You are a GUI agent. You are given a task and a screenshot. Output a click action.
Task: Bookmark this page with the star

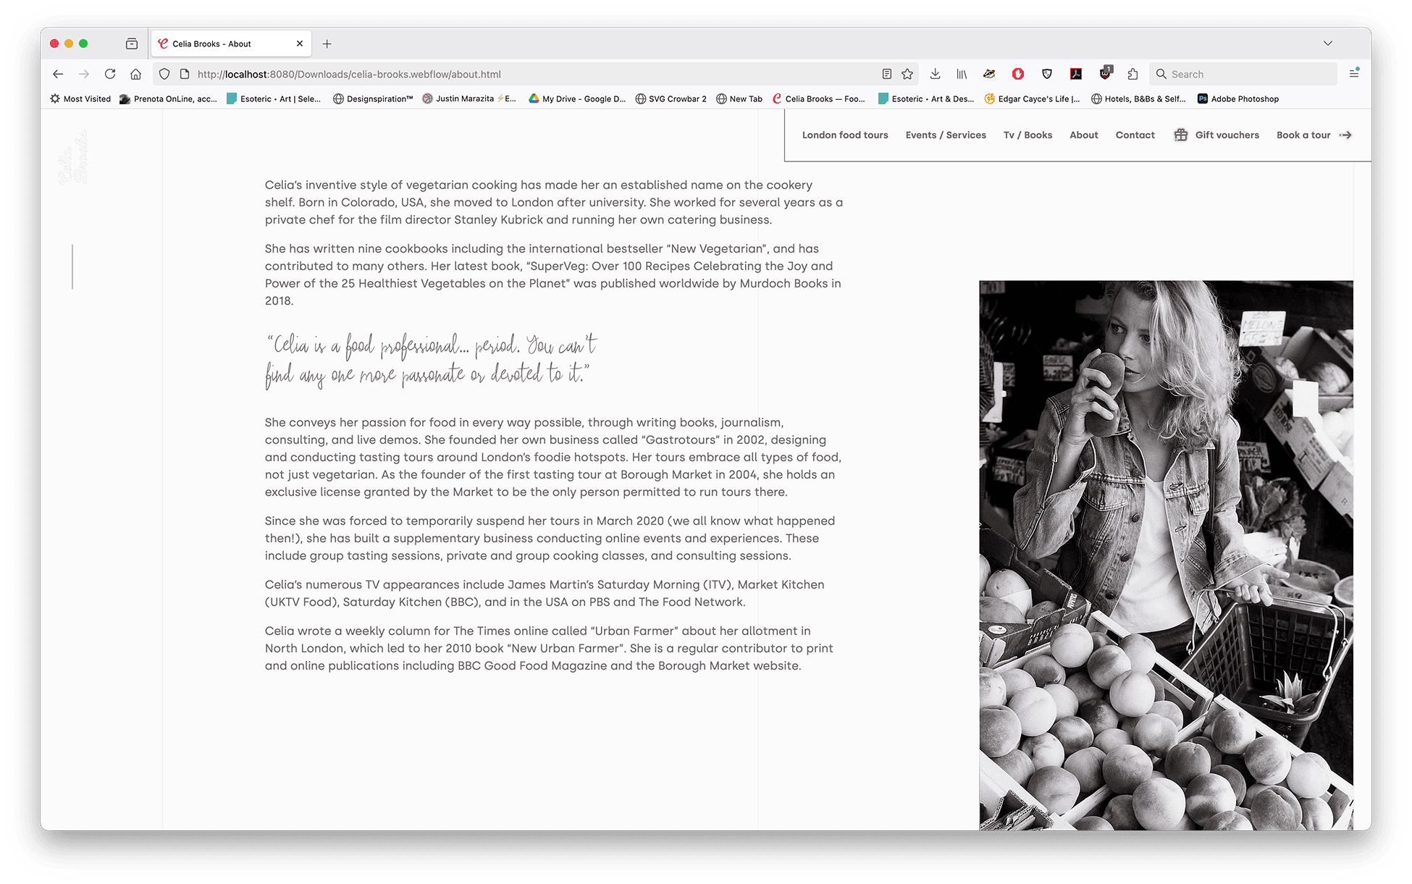point(907,74)
